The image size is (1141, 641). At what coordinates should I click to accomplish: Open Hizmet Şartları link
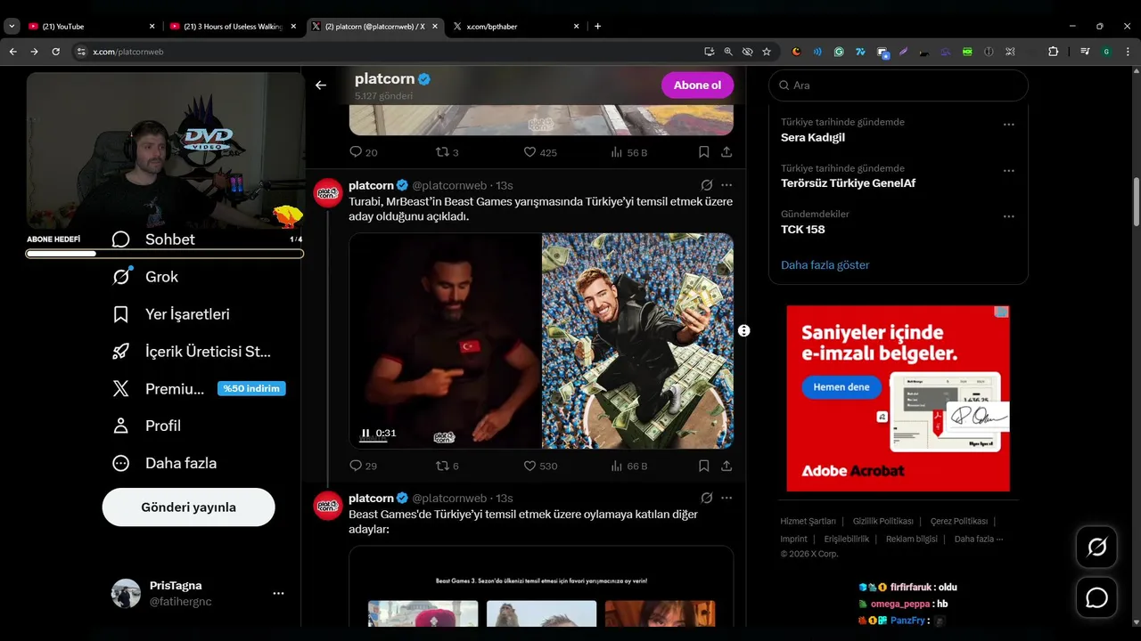pos(808,522)
